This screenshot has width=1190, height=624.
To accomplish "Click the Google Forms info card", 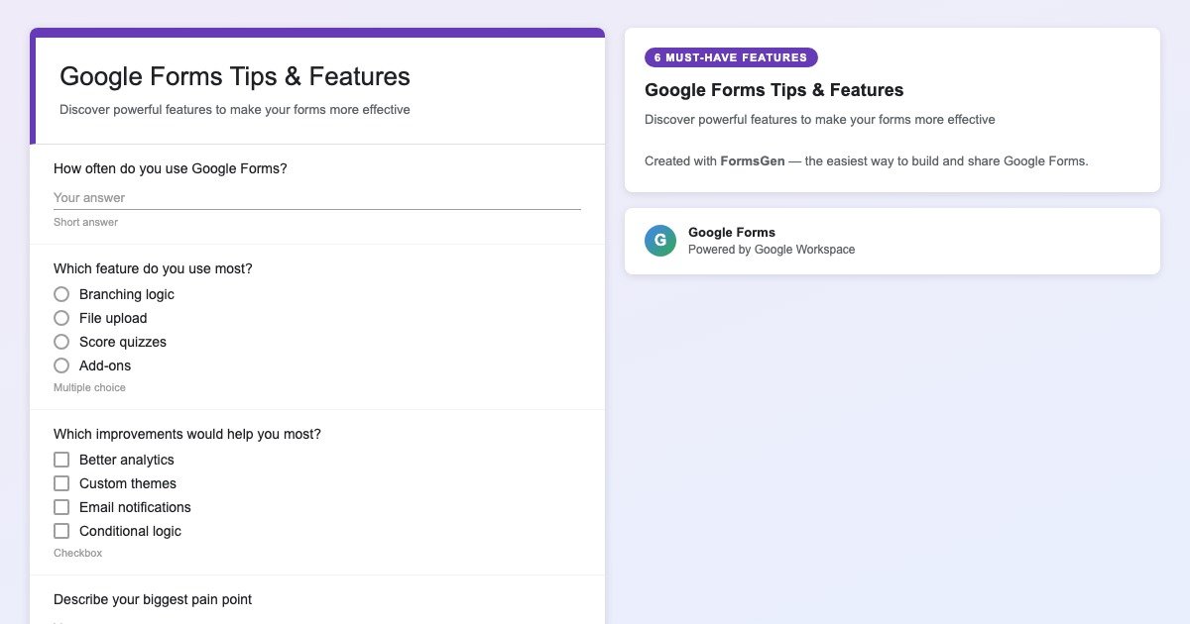I will [892, 241].
